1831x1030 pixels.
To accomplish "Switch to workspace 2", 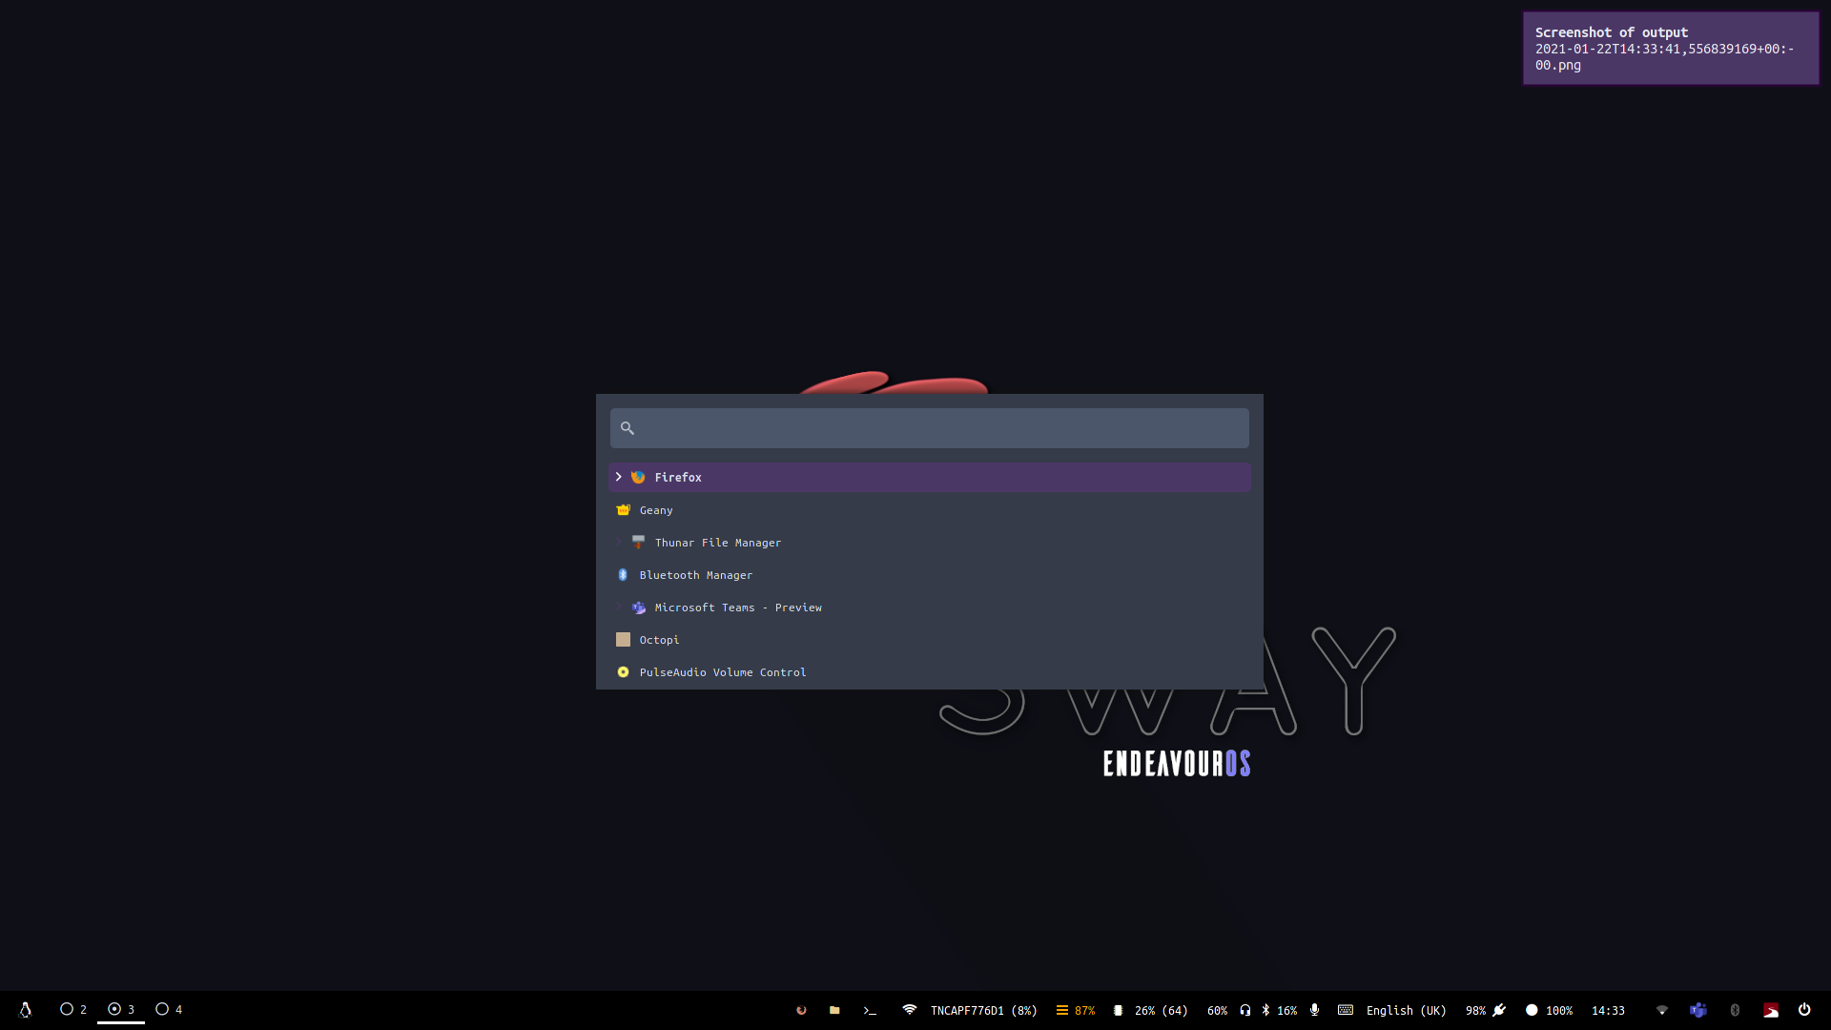I will [x=73, y=1009].
